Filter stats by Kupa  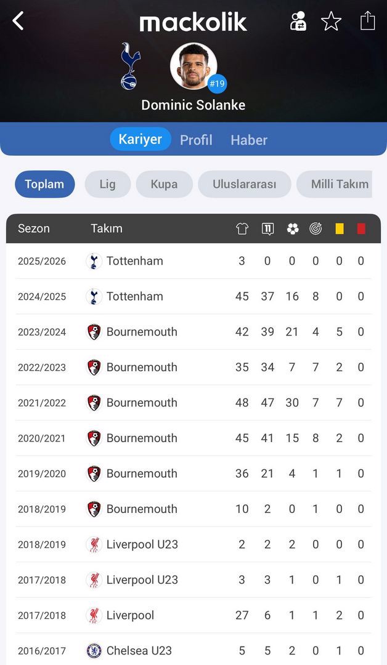164,184
